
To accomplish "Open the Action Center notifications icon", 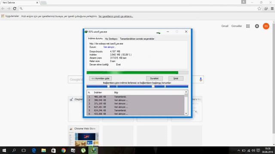I will pos(258,151).
